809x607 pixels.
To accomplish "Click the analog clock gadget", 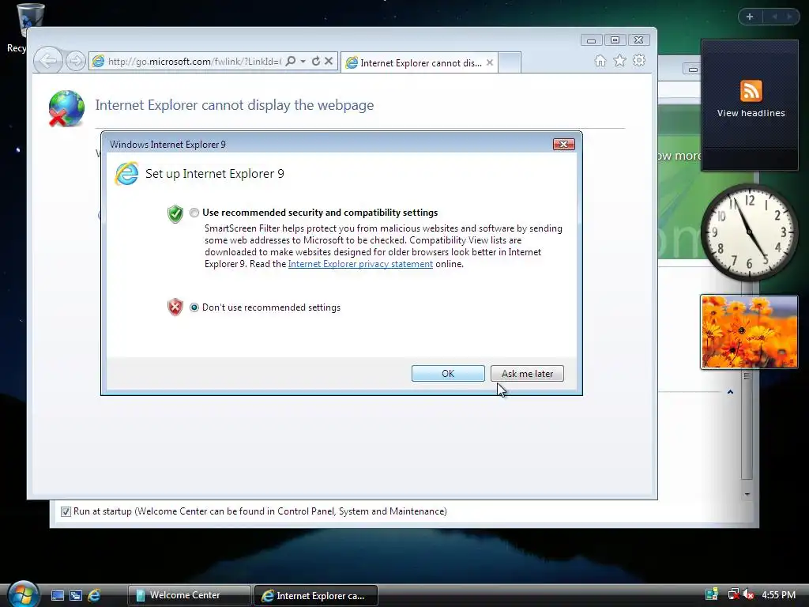I will [749, 232].
